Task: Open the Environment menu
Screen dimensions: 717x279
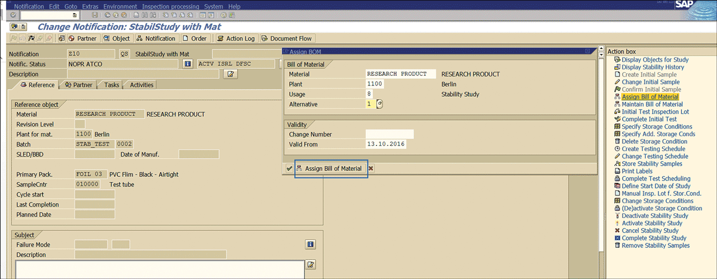Action: coord(119,5)
